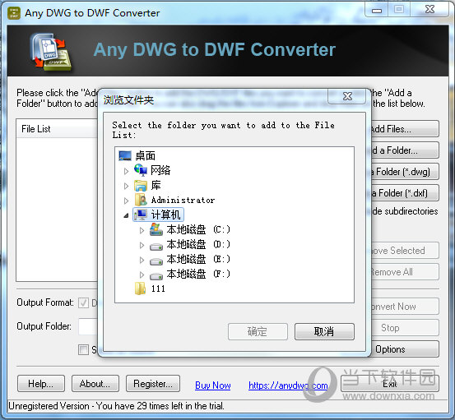Click the File List column header
455x420 pixels.
pyautogui.click(x=57, y=128)
